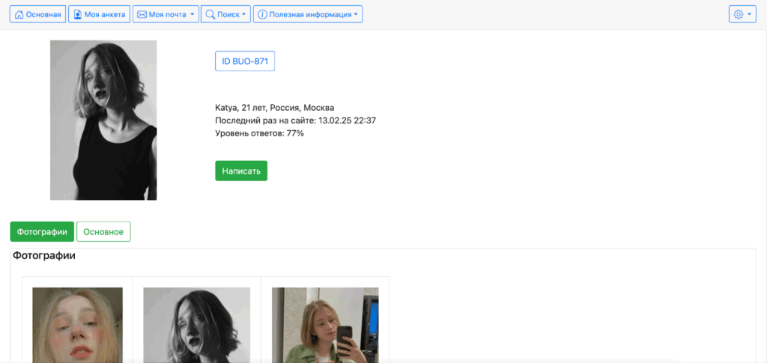Click the magnifier icon in Поиск
Screen dimensions: 767x363
(x=210, y=14)
